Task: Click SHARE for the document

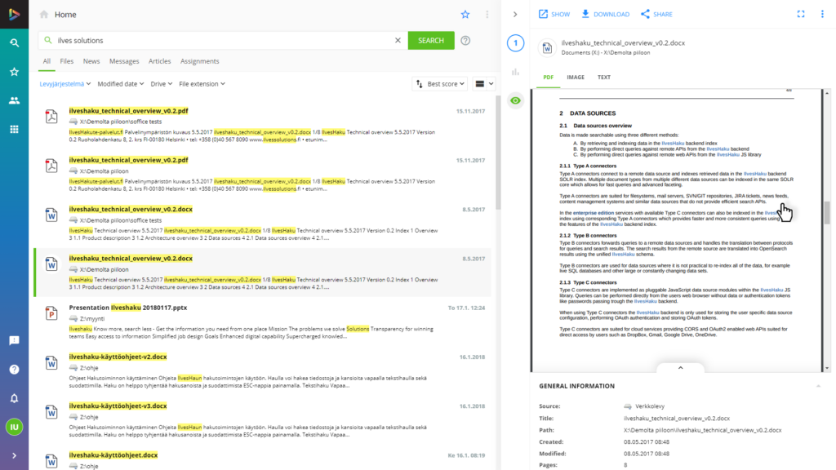Action: tap(656, 15)
